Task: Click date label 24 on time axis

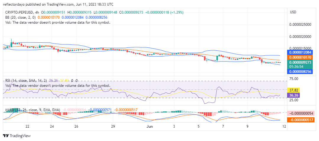Action: (x=52, y=126)
